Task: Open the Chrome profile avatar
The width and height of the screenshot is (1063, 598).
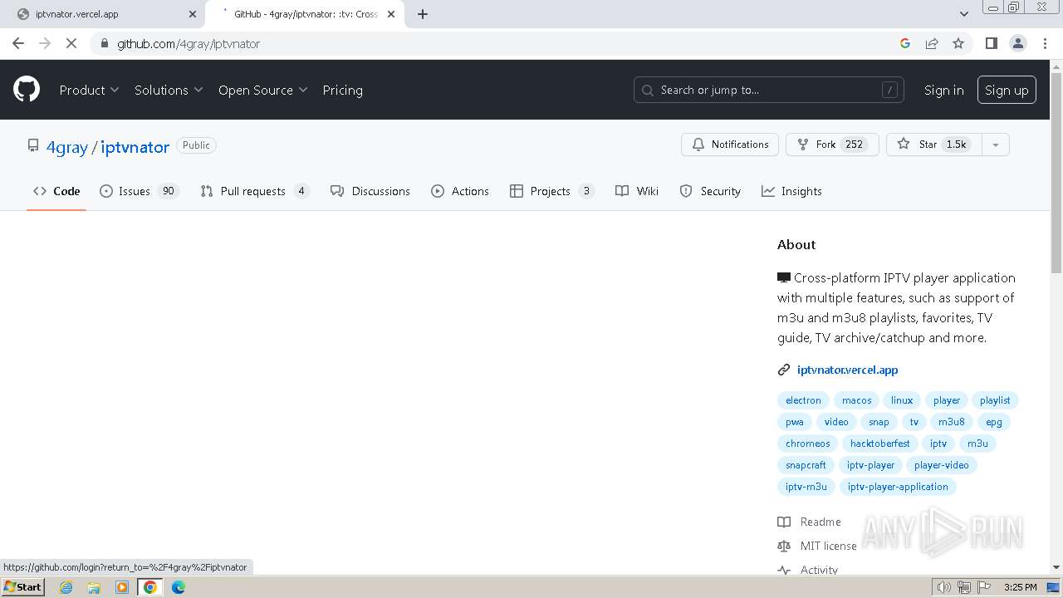Action: [x=1017, y=43]
